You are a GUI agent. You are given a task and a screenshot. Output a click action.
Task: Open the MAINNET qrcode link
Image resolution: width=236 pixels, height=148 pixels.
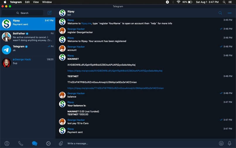coord(115,71)
